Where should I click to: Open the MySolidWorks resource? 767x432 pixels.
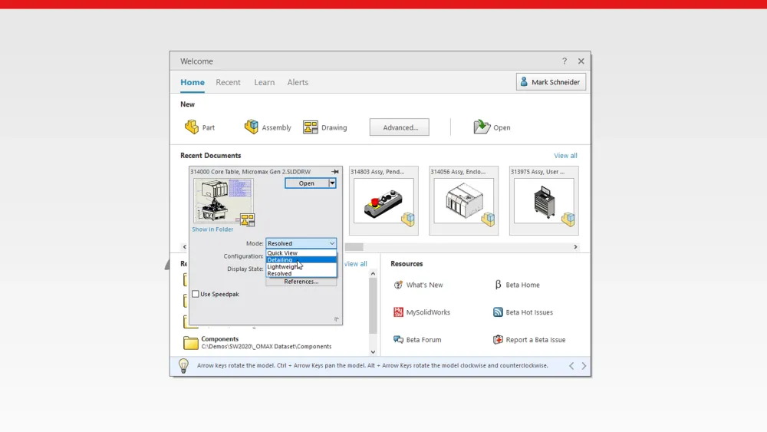pos(422,312)
